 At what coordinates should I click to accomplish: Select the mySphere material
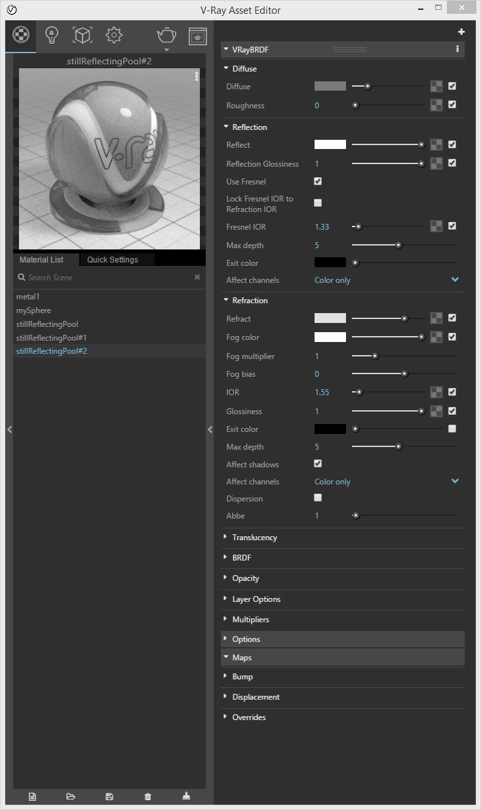click(x=109, y=310)
